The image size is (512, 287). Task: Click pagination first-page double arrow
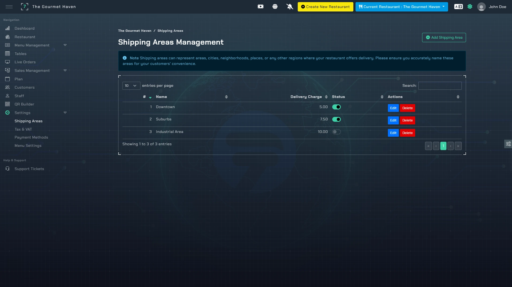[x=428, y=146]
